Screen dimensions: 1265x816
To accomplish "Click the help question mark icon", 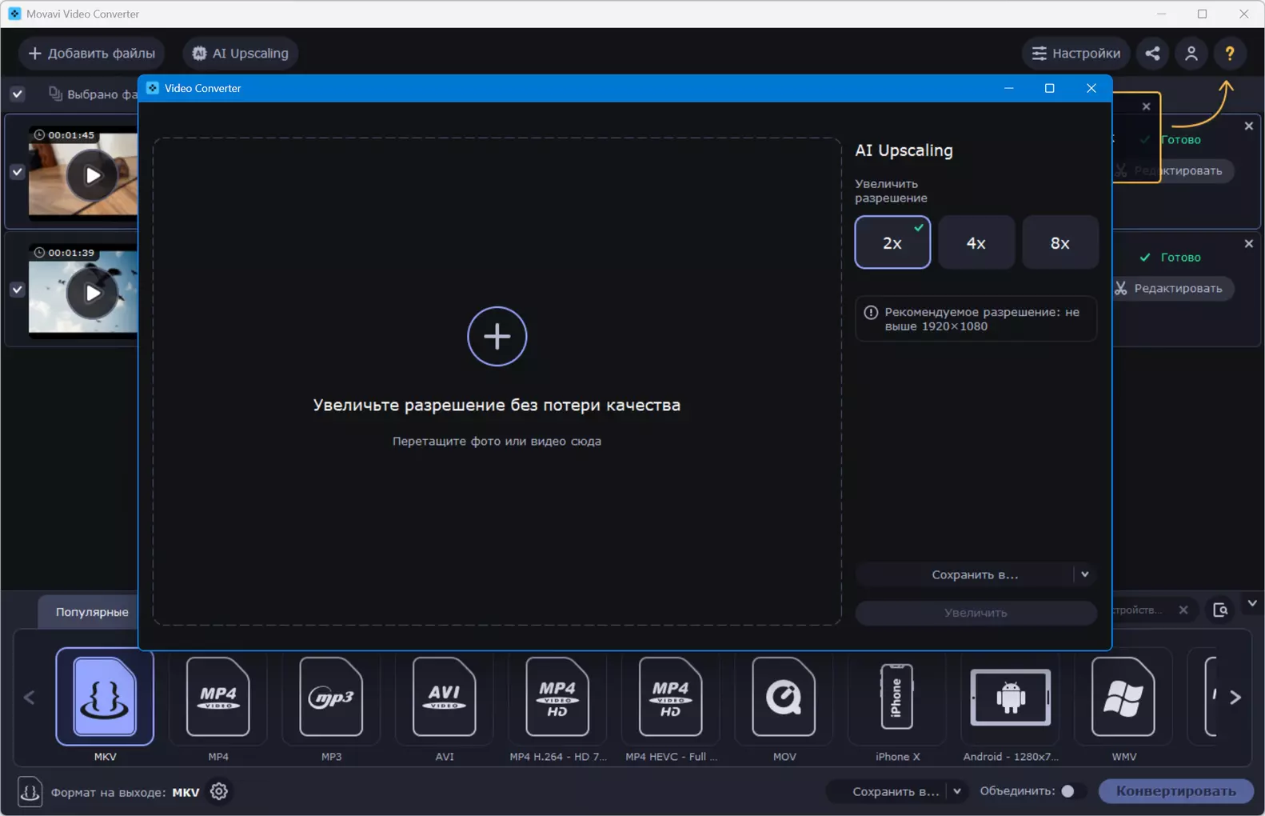I will click(x=1229, y=54).
